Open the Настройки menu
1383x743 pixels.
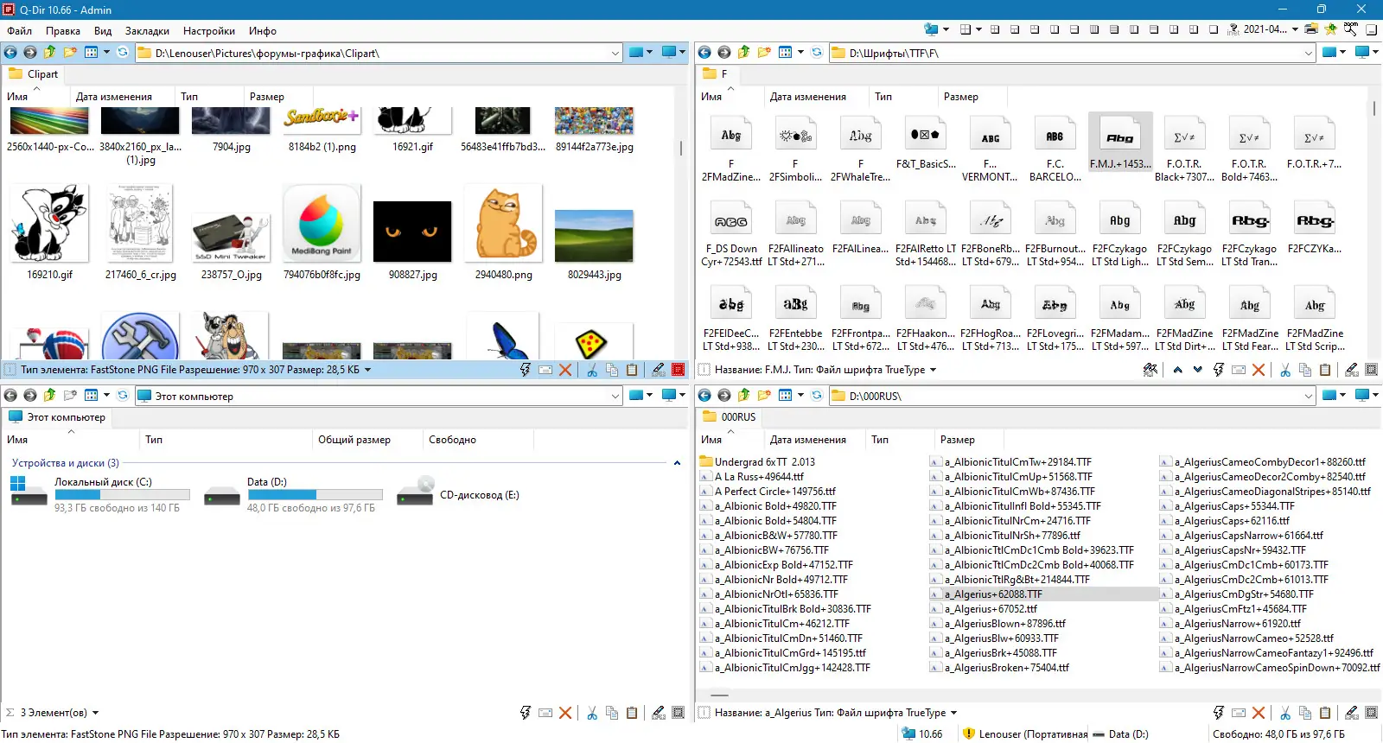209,31
